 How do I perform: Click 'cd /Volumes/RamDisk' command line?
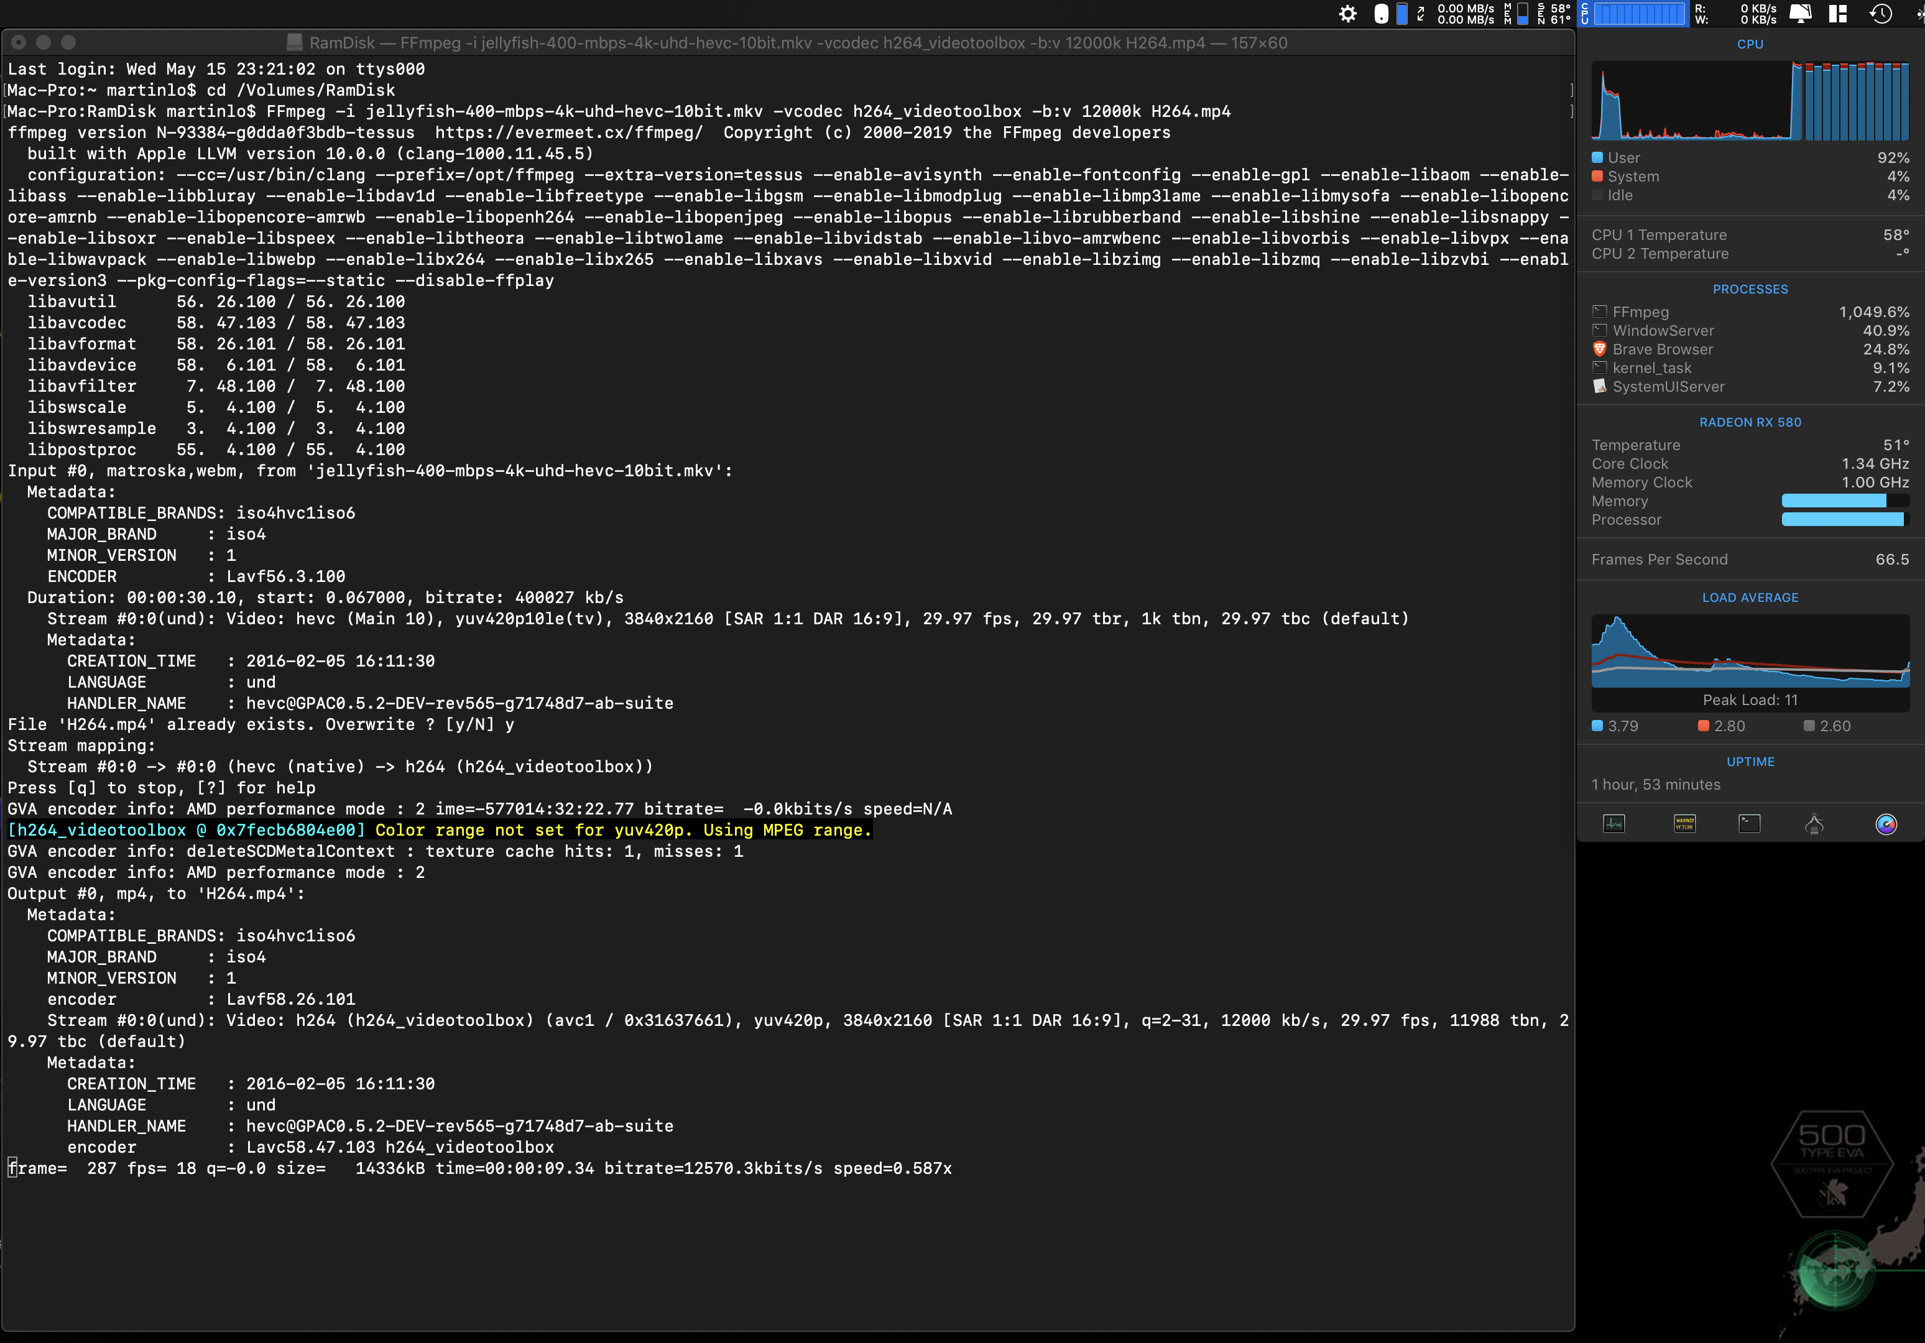(x=200, y=90)
